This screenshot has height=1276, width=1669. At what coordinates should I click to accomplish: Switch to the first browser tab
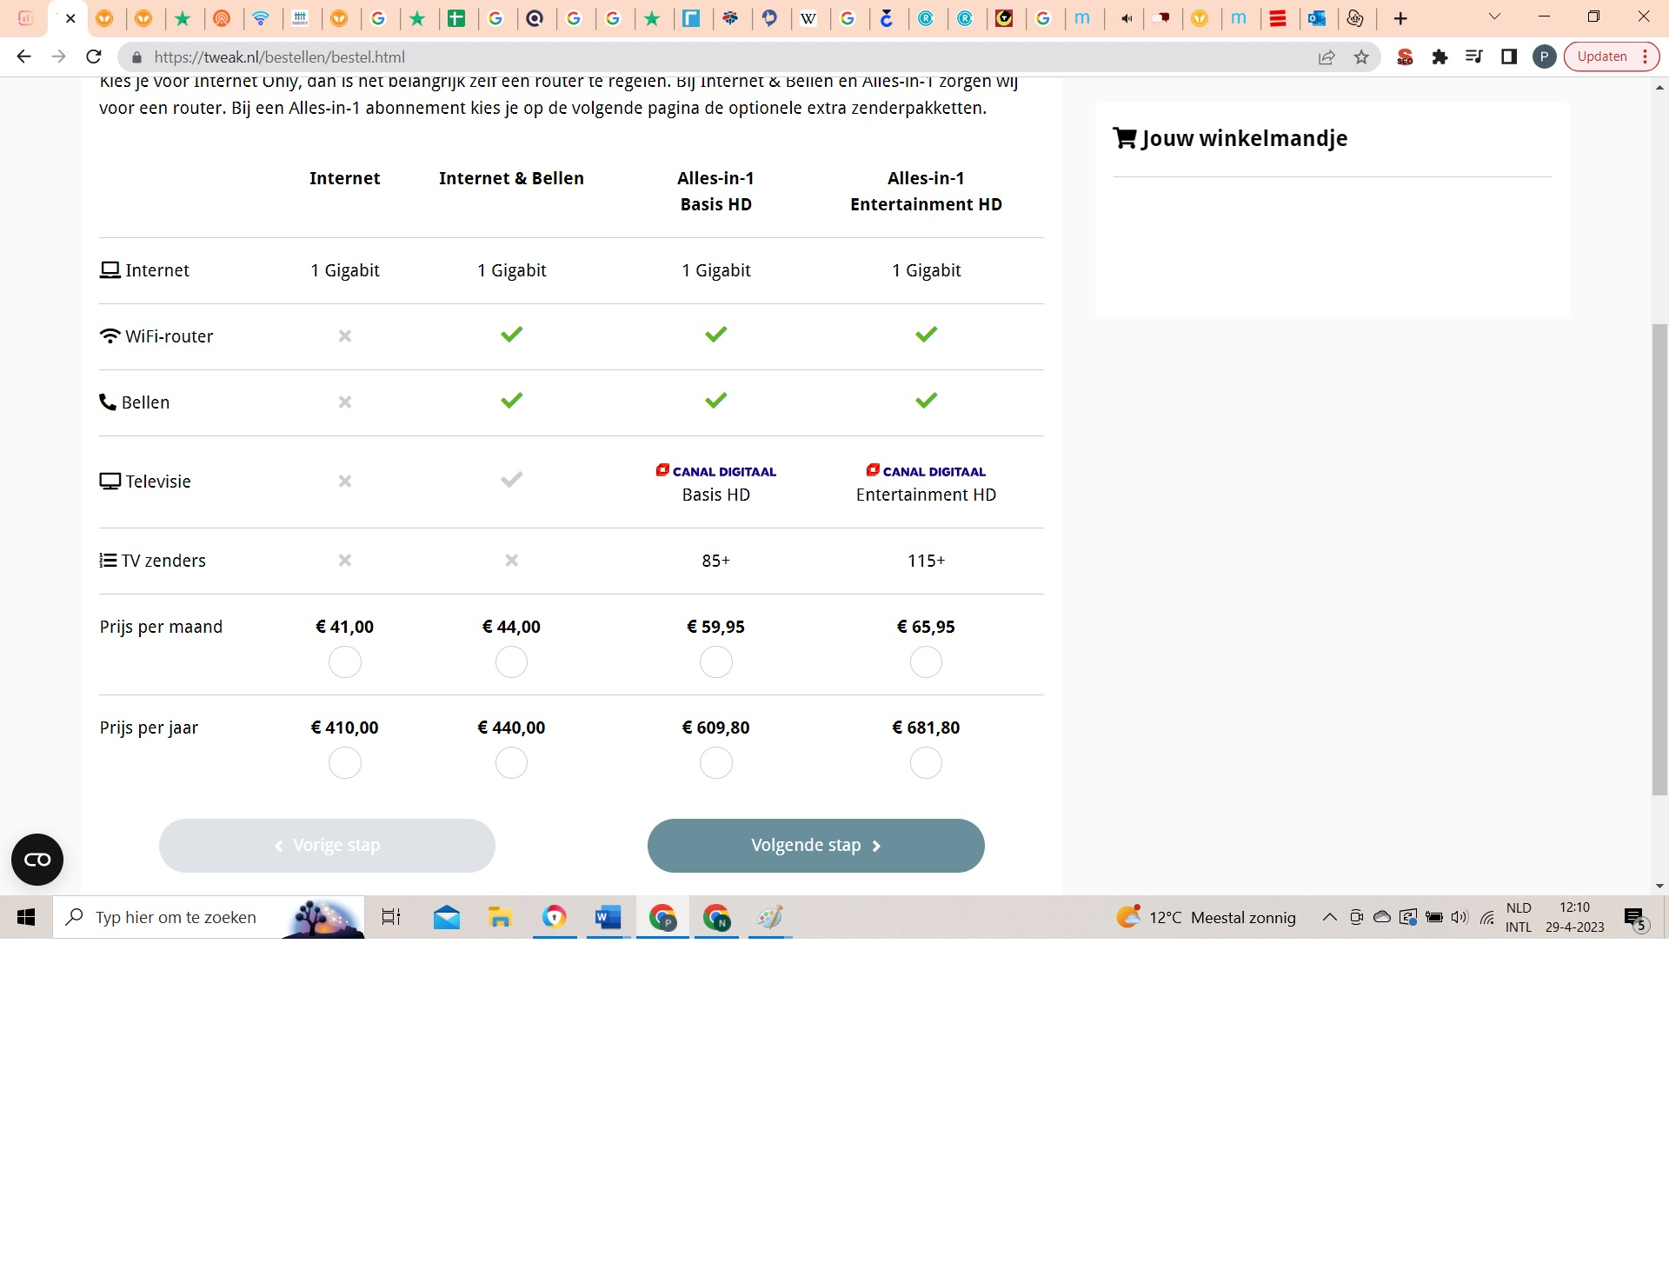click(x=26, y=18)
